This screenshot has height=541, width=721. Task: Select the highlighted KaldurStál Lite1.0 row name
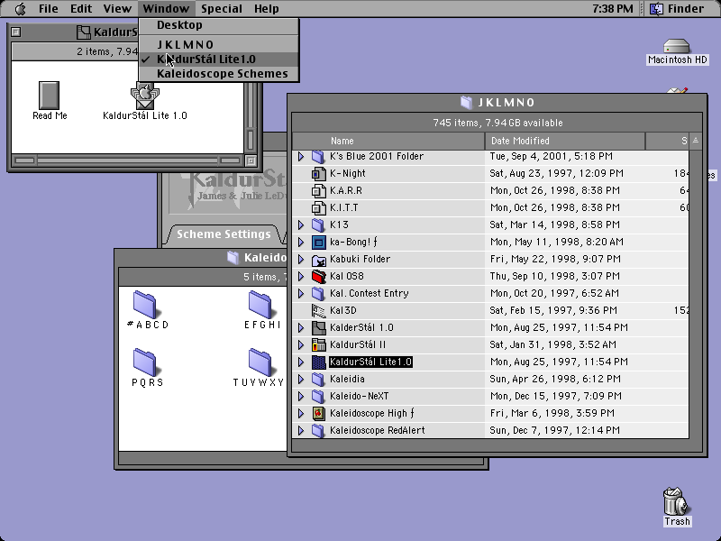point(370,362)
